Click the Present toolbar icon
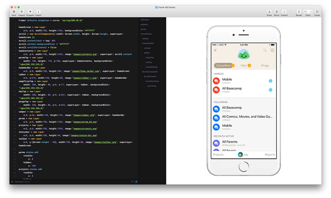The width and height of the screenshot is (331, 198). click(284, 12)
